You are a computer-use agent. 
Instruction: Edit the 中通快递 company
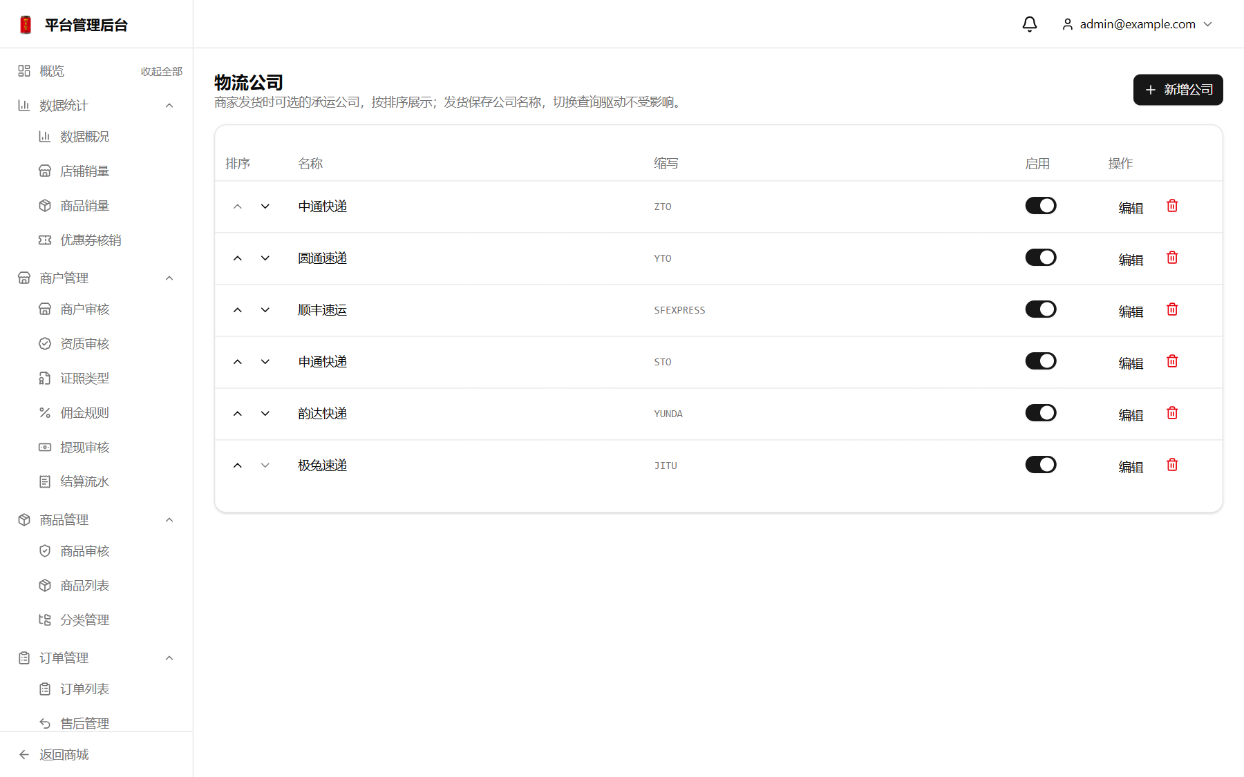coord(1131,208)
